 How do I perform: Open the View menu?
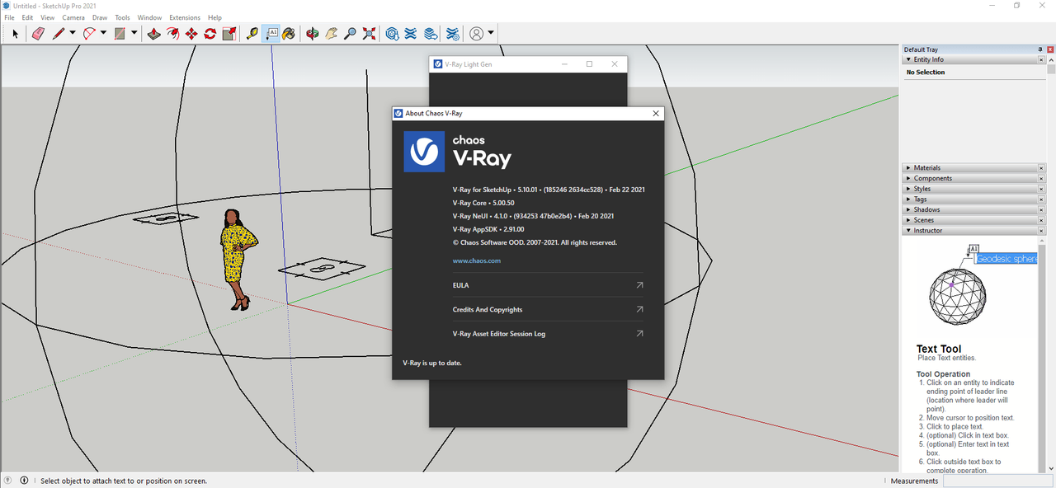coord(47,17)
